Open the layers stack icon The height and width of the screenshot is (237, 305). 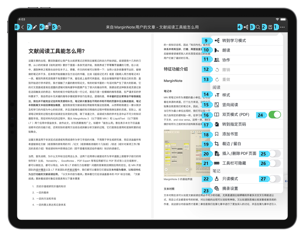click(x=47, y=27)
